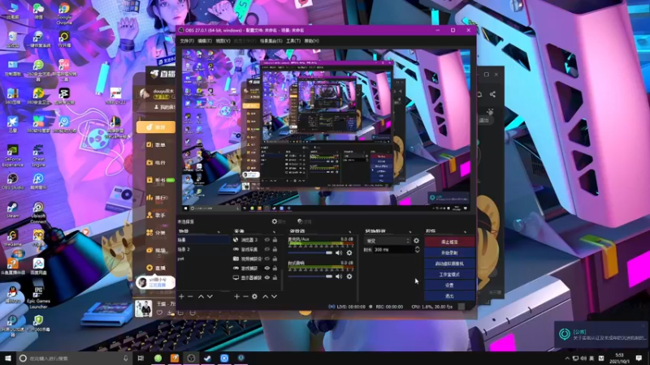Open source properties gear in Sources toolbar
Screen dimensions: 650x365
click(x=254, y=296)
